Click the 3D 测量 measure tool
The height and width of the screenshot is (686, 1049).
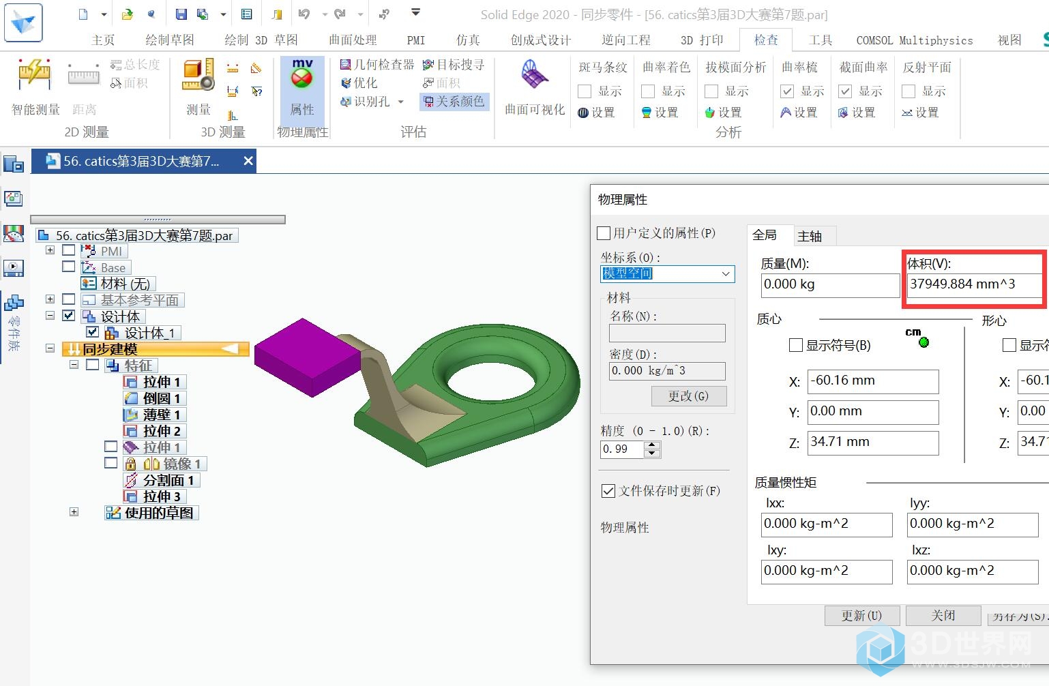198,87
